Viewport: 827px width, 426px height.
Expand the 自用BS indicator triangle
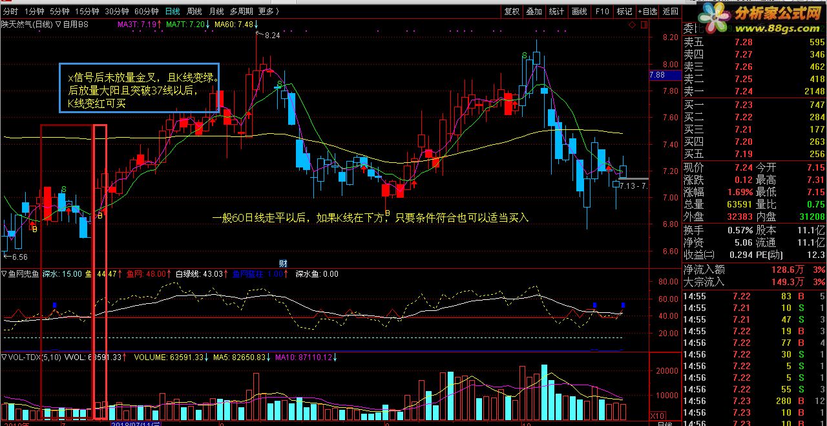click(x=58, y=25)
